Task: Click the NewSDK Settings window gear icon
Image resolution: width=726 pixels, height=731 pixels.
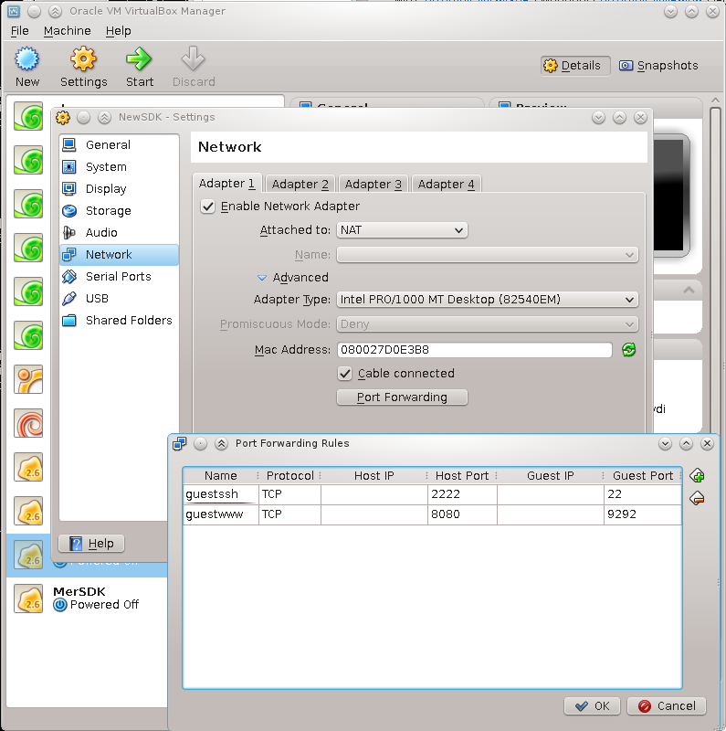Action: 63,118
